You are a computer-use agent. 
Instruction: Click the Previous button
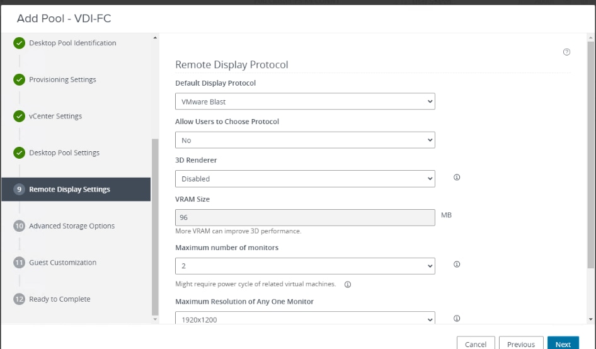(x=521, y=344)
